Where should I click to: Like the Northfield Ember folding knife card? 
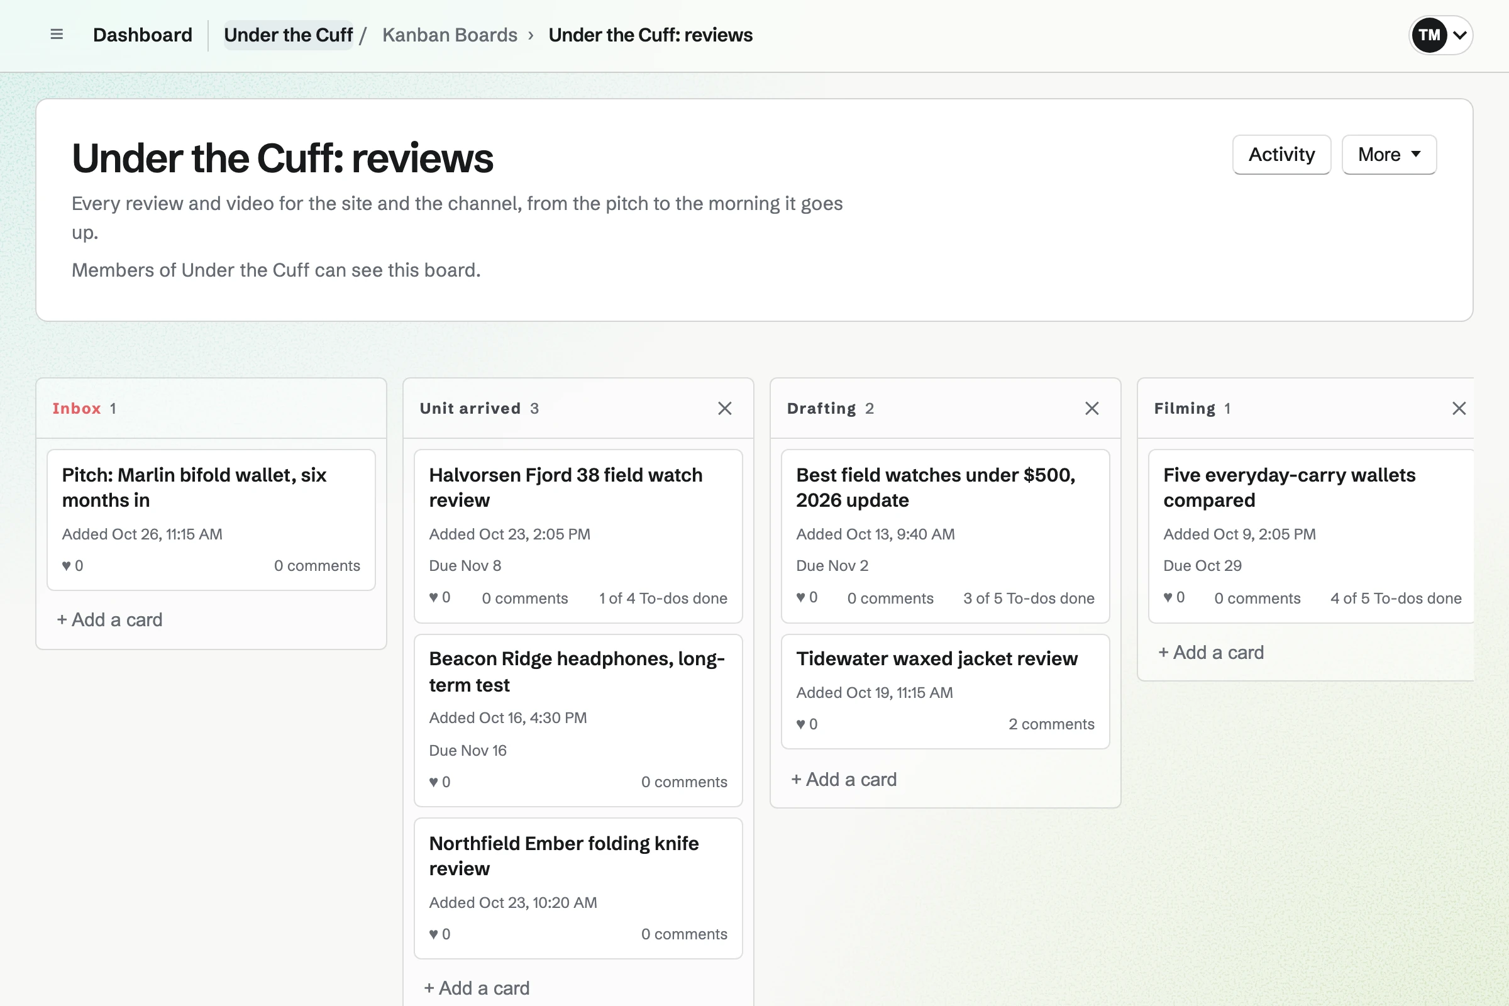[x=439, y=934]
